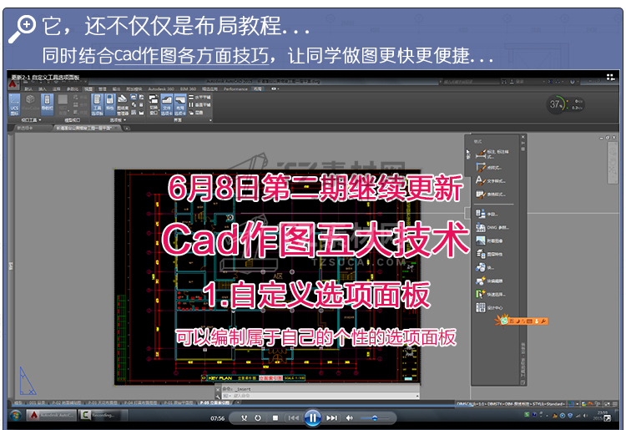This screenshot has width=626, height=430.
Task: Select the Performance ribbon tab
Action: pos(235,89)
